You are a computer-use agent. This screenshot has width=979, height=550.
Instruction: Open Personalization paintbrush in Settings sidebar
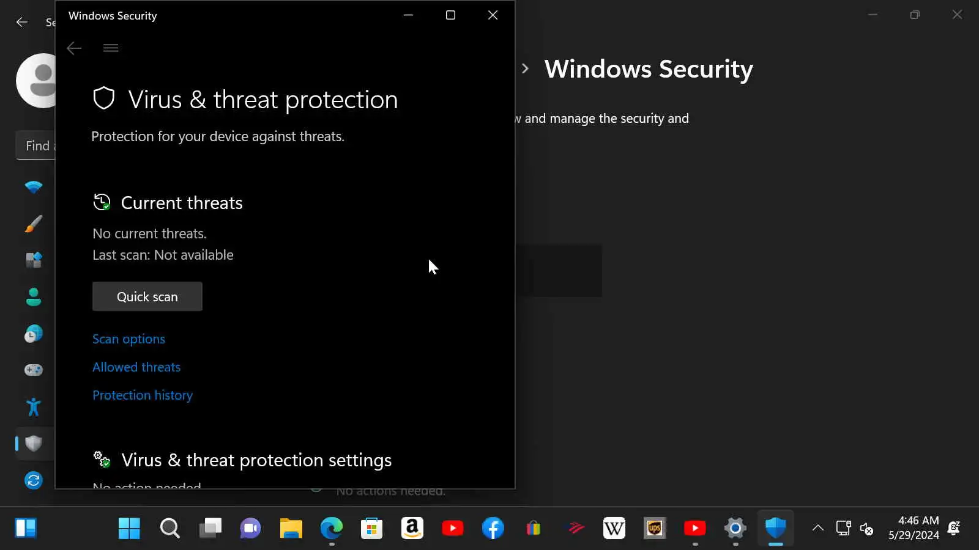click(34, 224)
